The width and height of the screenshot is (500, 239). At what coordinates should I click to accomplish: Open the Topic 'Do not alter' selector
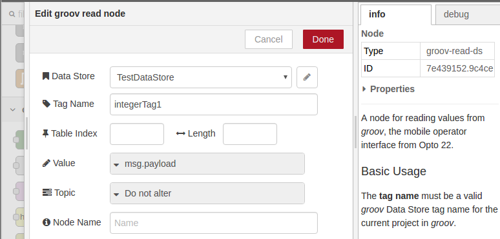coord(207,193)
